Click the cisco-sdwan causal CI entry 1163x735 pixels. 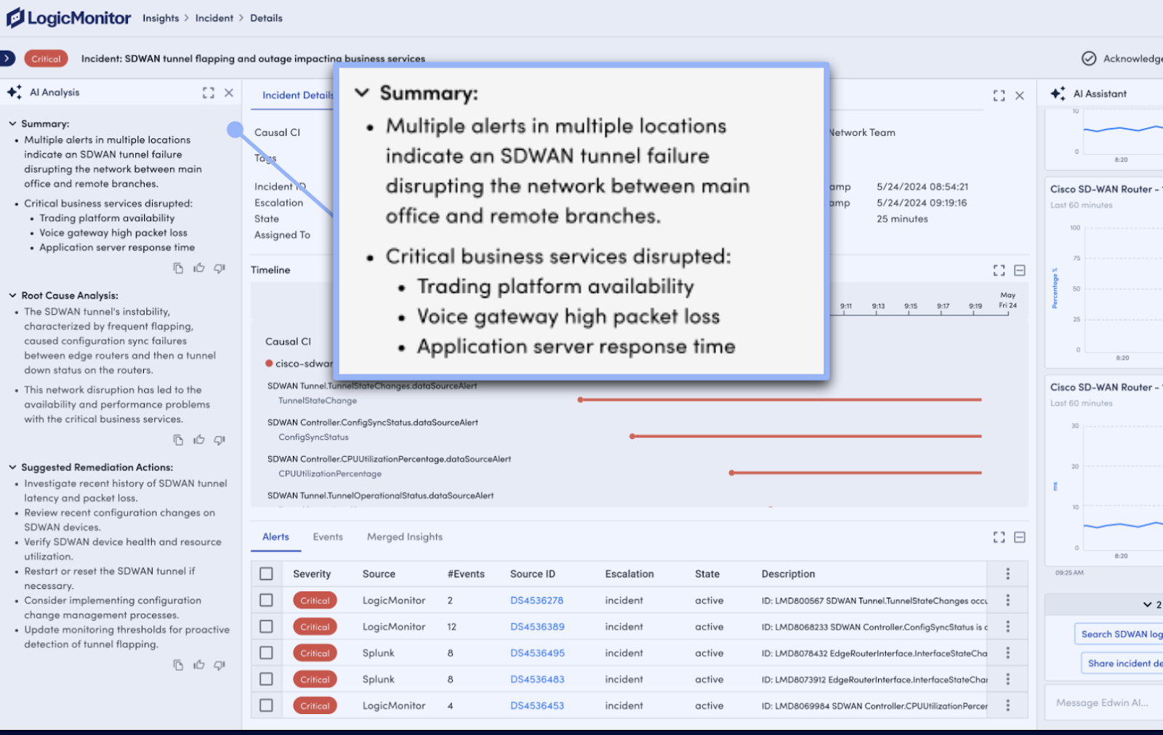click(x=299, y=364)
